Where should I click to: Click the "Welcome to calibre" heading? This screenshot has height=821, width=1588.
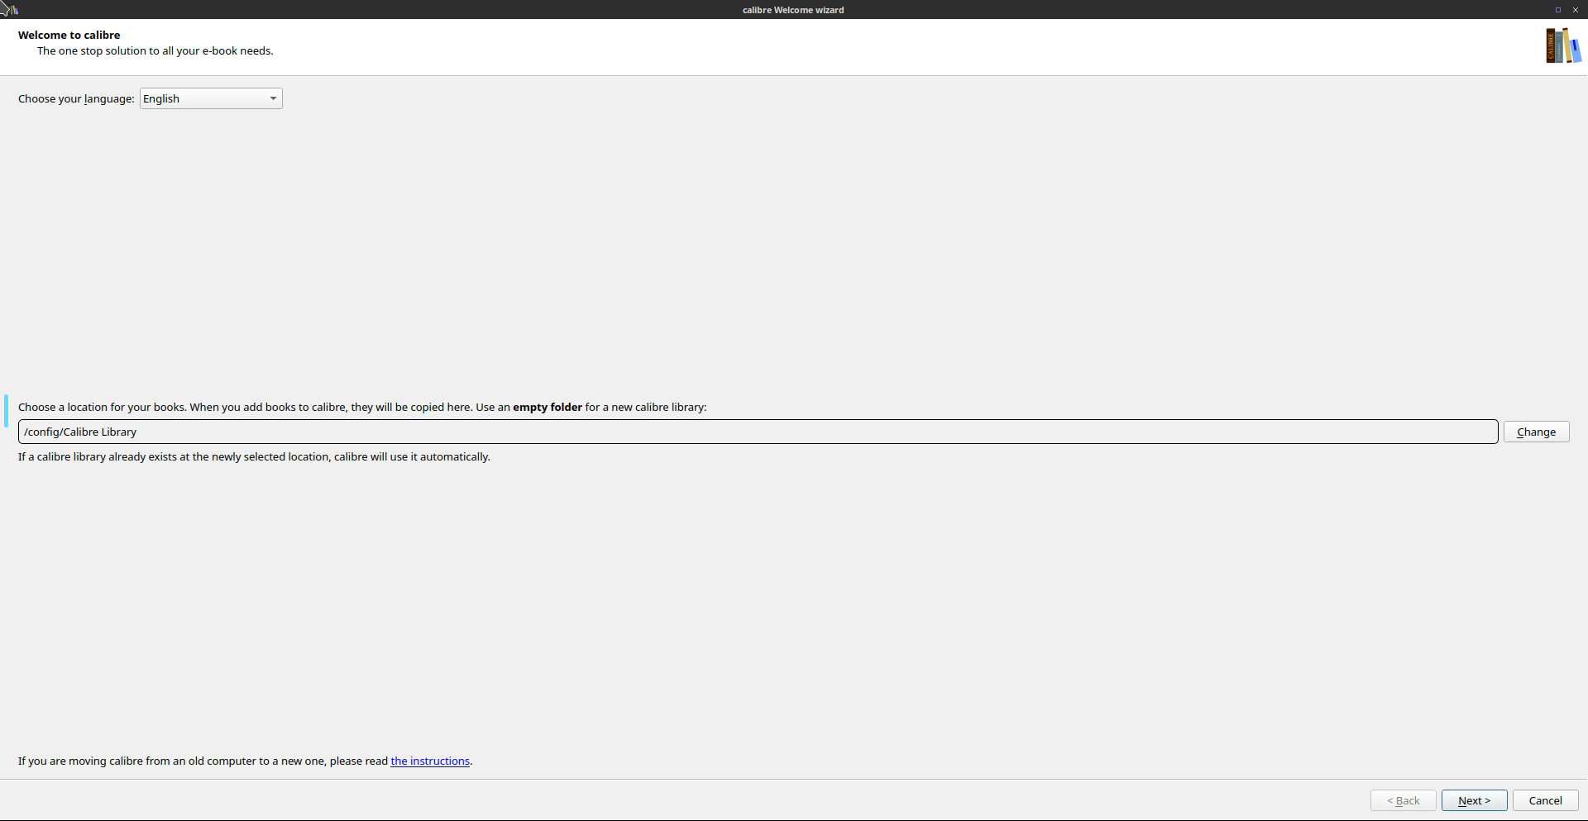[69, 35]
